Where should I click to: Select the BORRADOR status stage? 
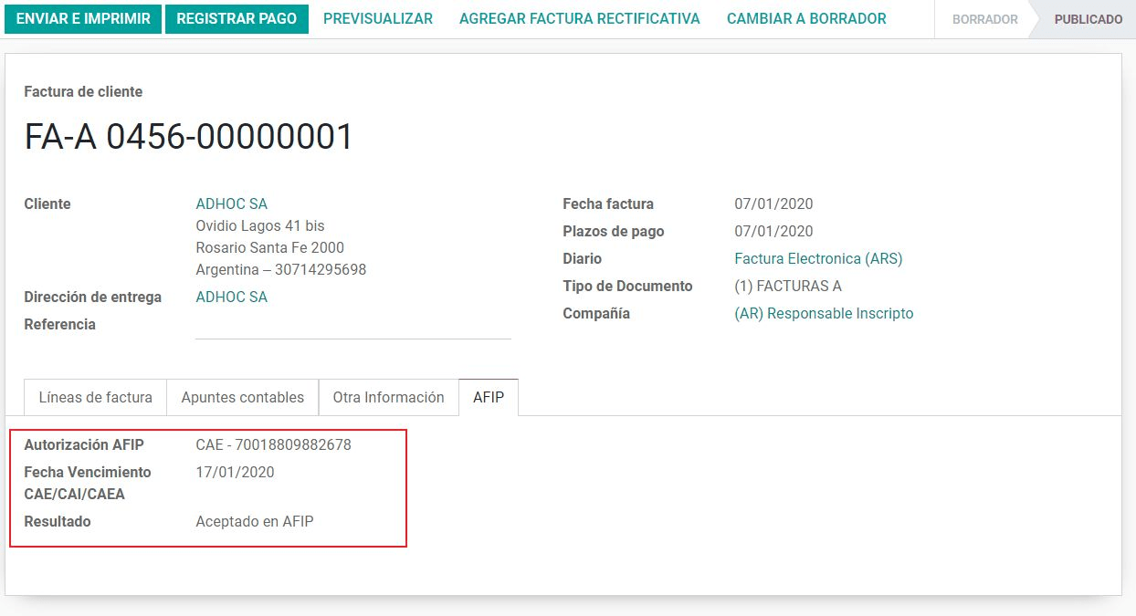(984, 17)
